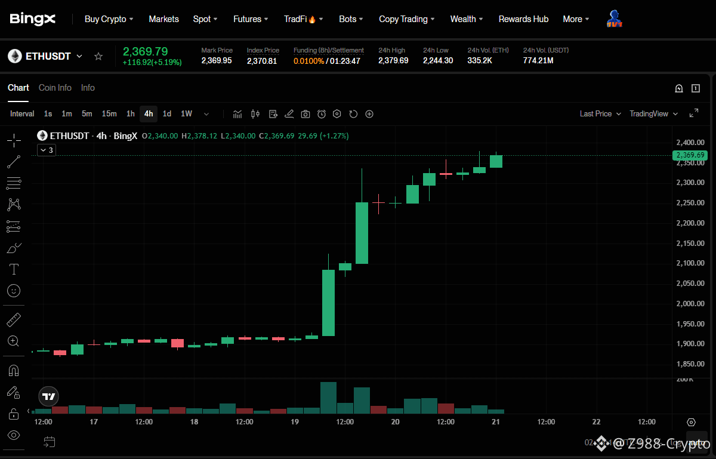Viewport: 716px width, 459px height.
Task: Click the add plus circle icon
Action: click(x=369, y=114)
